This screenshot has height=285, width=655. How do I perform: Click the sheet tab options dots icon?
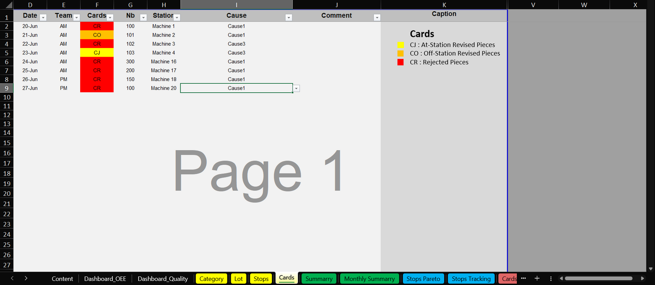point(551,278)
